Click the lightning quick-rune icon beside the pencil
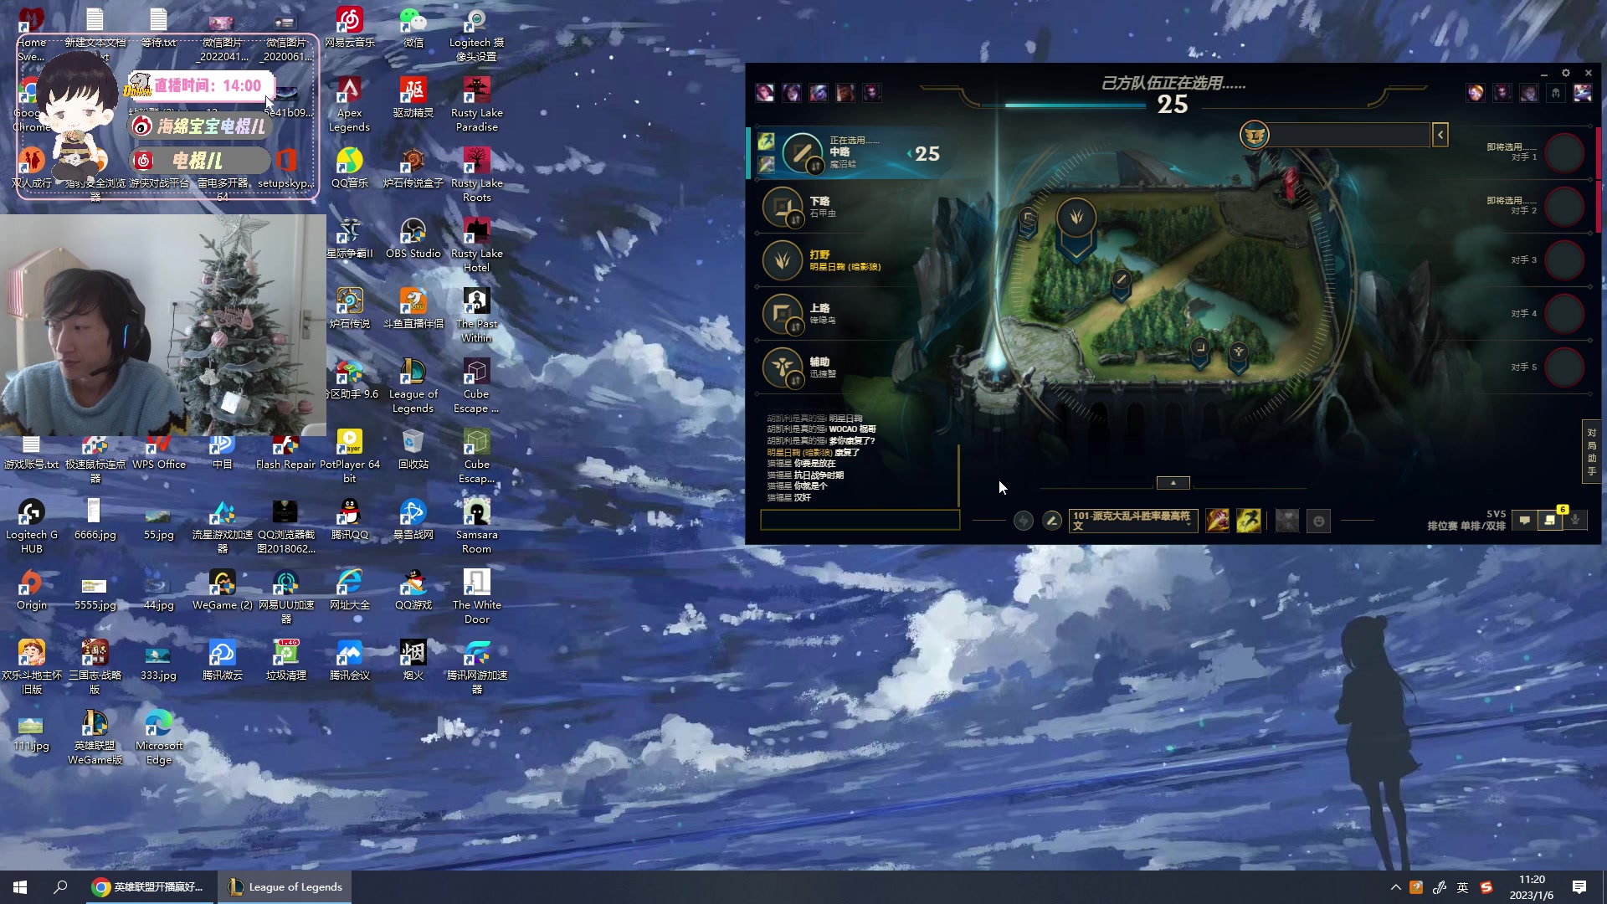1607x904 pixels. (x=1023, y=521)
